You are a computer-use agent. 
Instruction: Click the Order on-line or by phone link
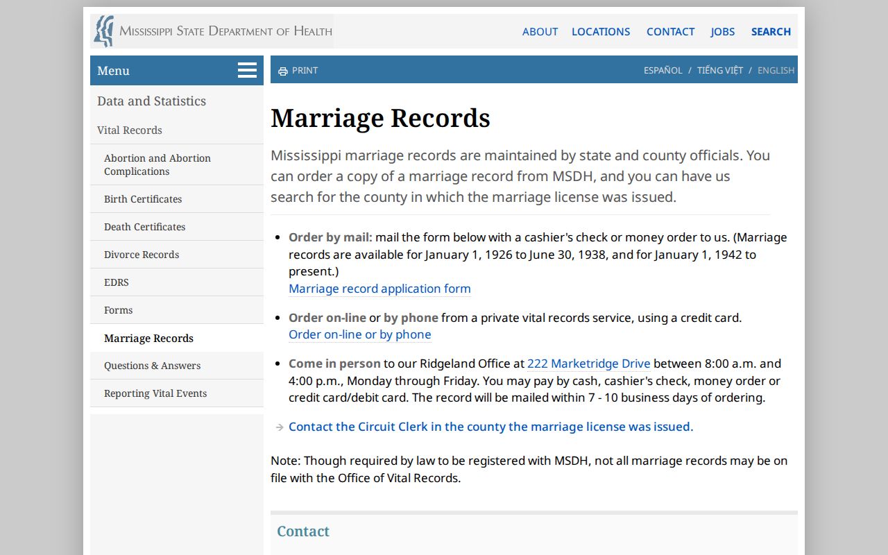click(x=360, y=334)
